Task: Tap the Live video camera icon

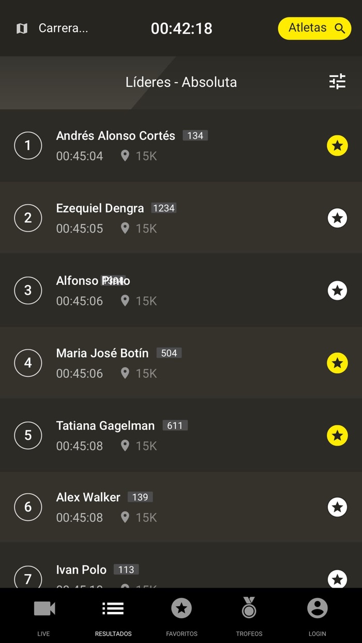Action: 44,609
